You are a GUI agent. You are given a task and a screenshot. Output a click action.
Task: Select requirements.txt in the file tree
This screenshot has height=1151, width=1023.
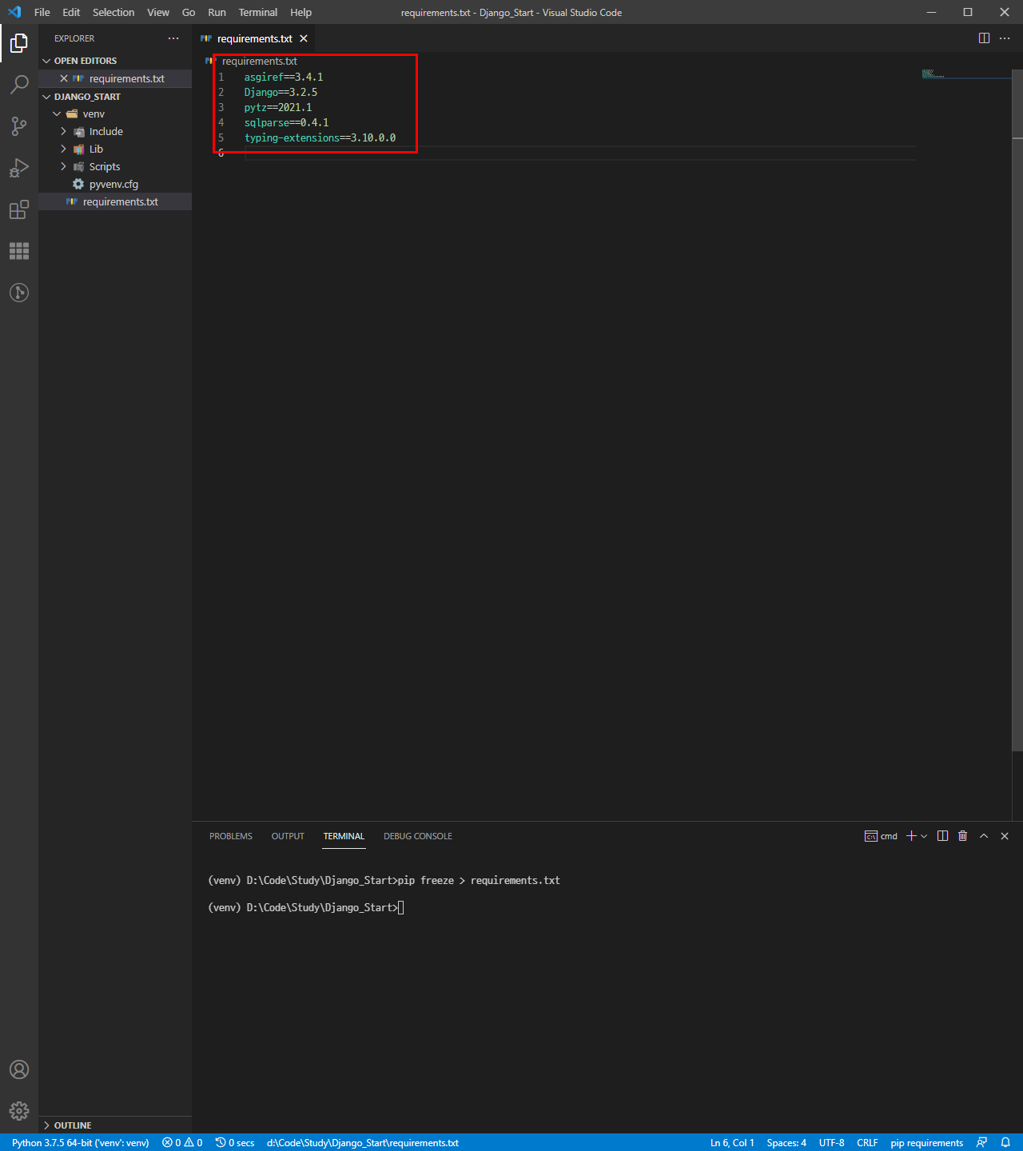click(115, 201)
